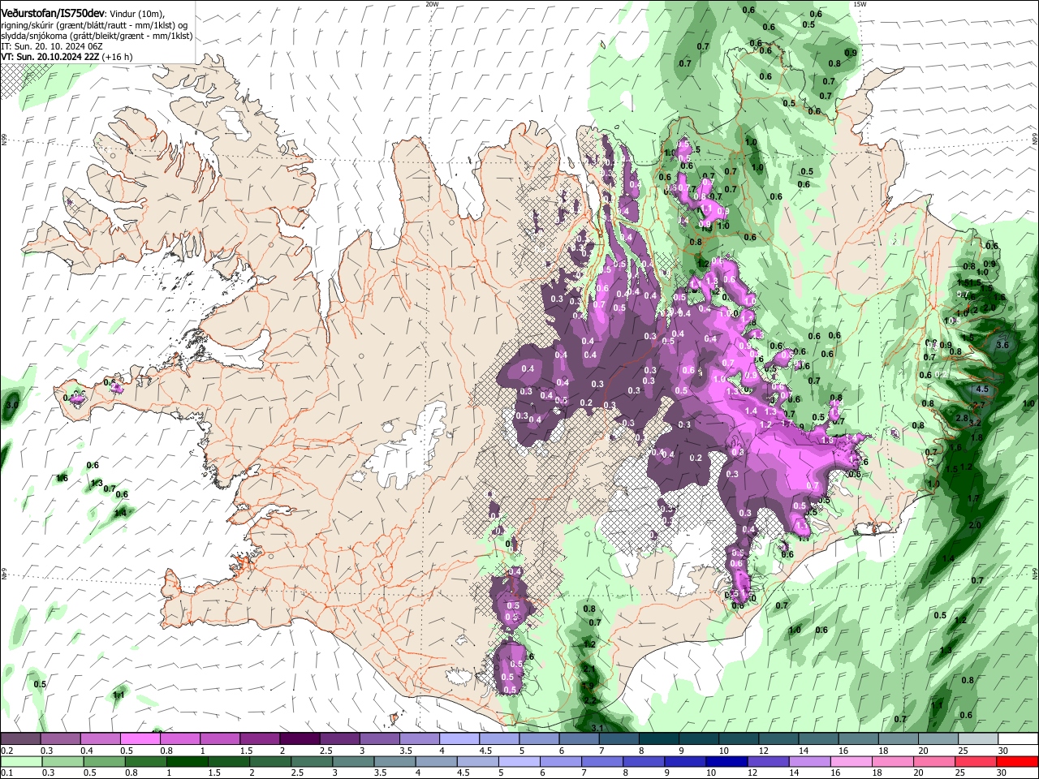
Task: Click the '4.5' precipitation value on the map
Action: pyautogui.click(x=982, y=389)
